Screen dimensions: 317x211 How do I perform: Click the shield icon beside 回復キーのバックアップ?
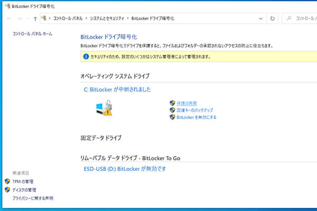pyautogui.click(x=172, y=110)
